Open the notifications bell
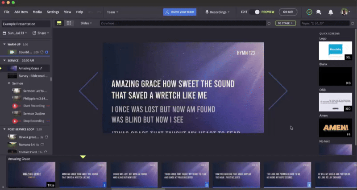 click(x=331, y=12)
